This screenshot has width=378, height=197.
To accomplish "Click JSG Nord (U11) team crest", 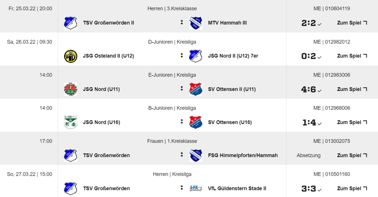I will click(71, 89).
